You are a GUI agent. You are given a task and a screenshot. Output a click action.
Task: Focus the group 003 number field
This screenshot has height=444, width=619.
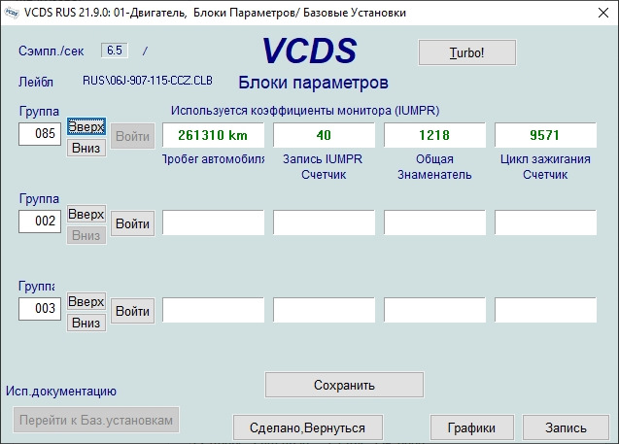click(40, 309)
